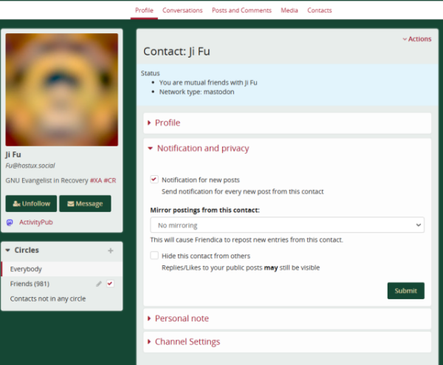Toggle the Friends circle membership checkbox
This screenshot has height=365, width=443.
coord(110,284)
